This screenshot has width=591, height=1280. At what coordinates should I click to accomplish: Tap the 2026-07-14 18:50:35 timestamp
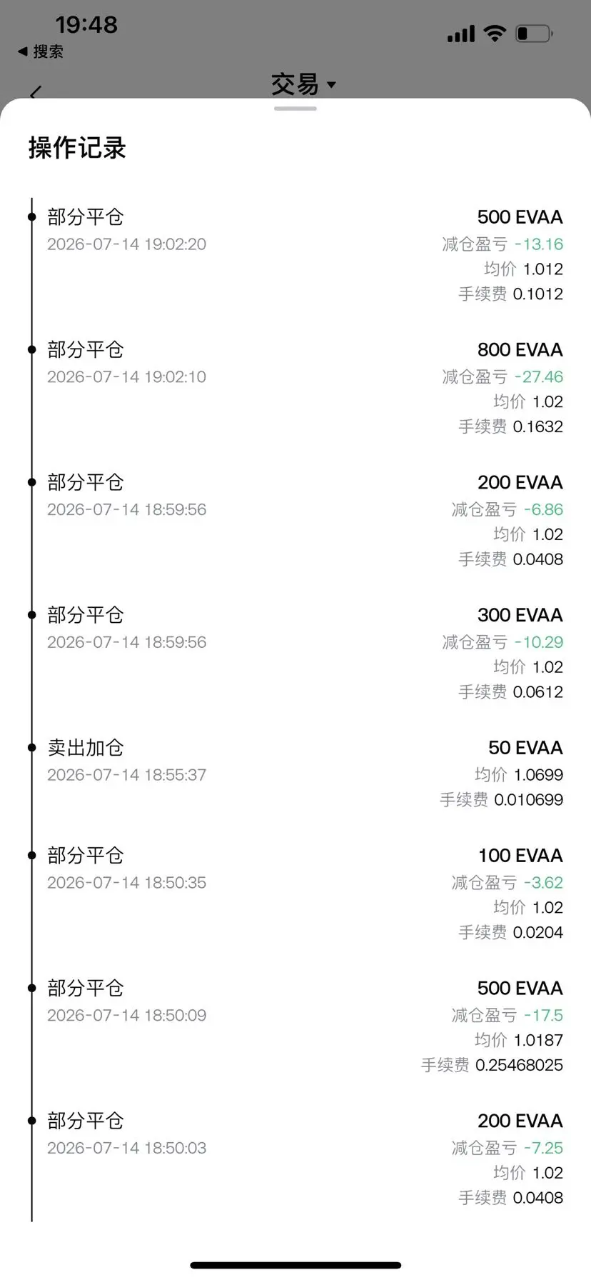[126, 882]
